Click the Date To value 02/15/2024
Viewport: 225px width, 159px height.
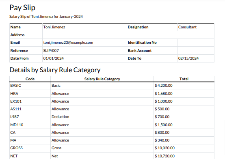pos(188,58)
